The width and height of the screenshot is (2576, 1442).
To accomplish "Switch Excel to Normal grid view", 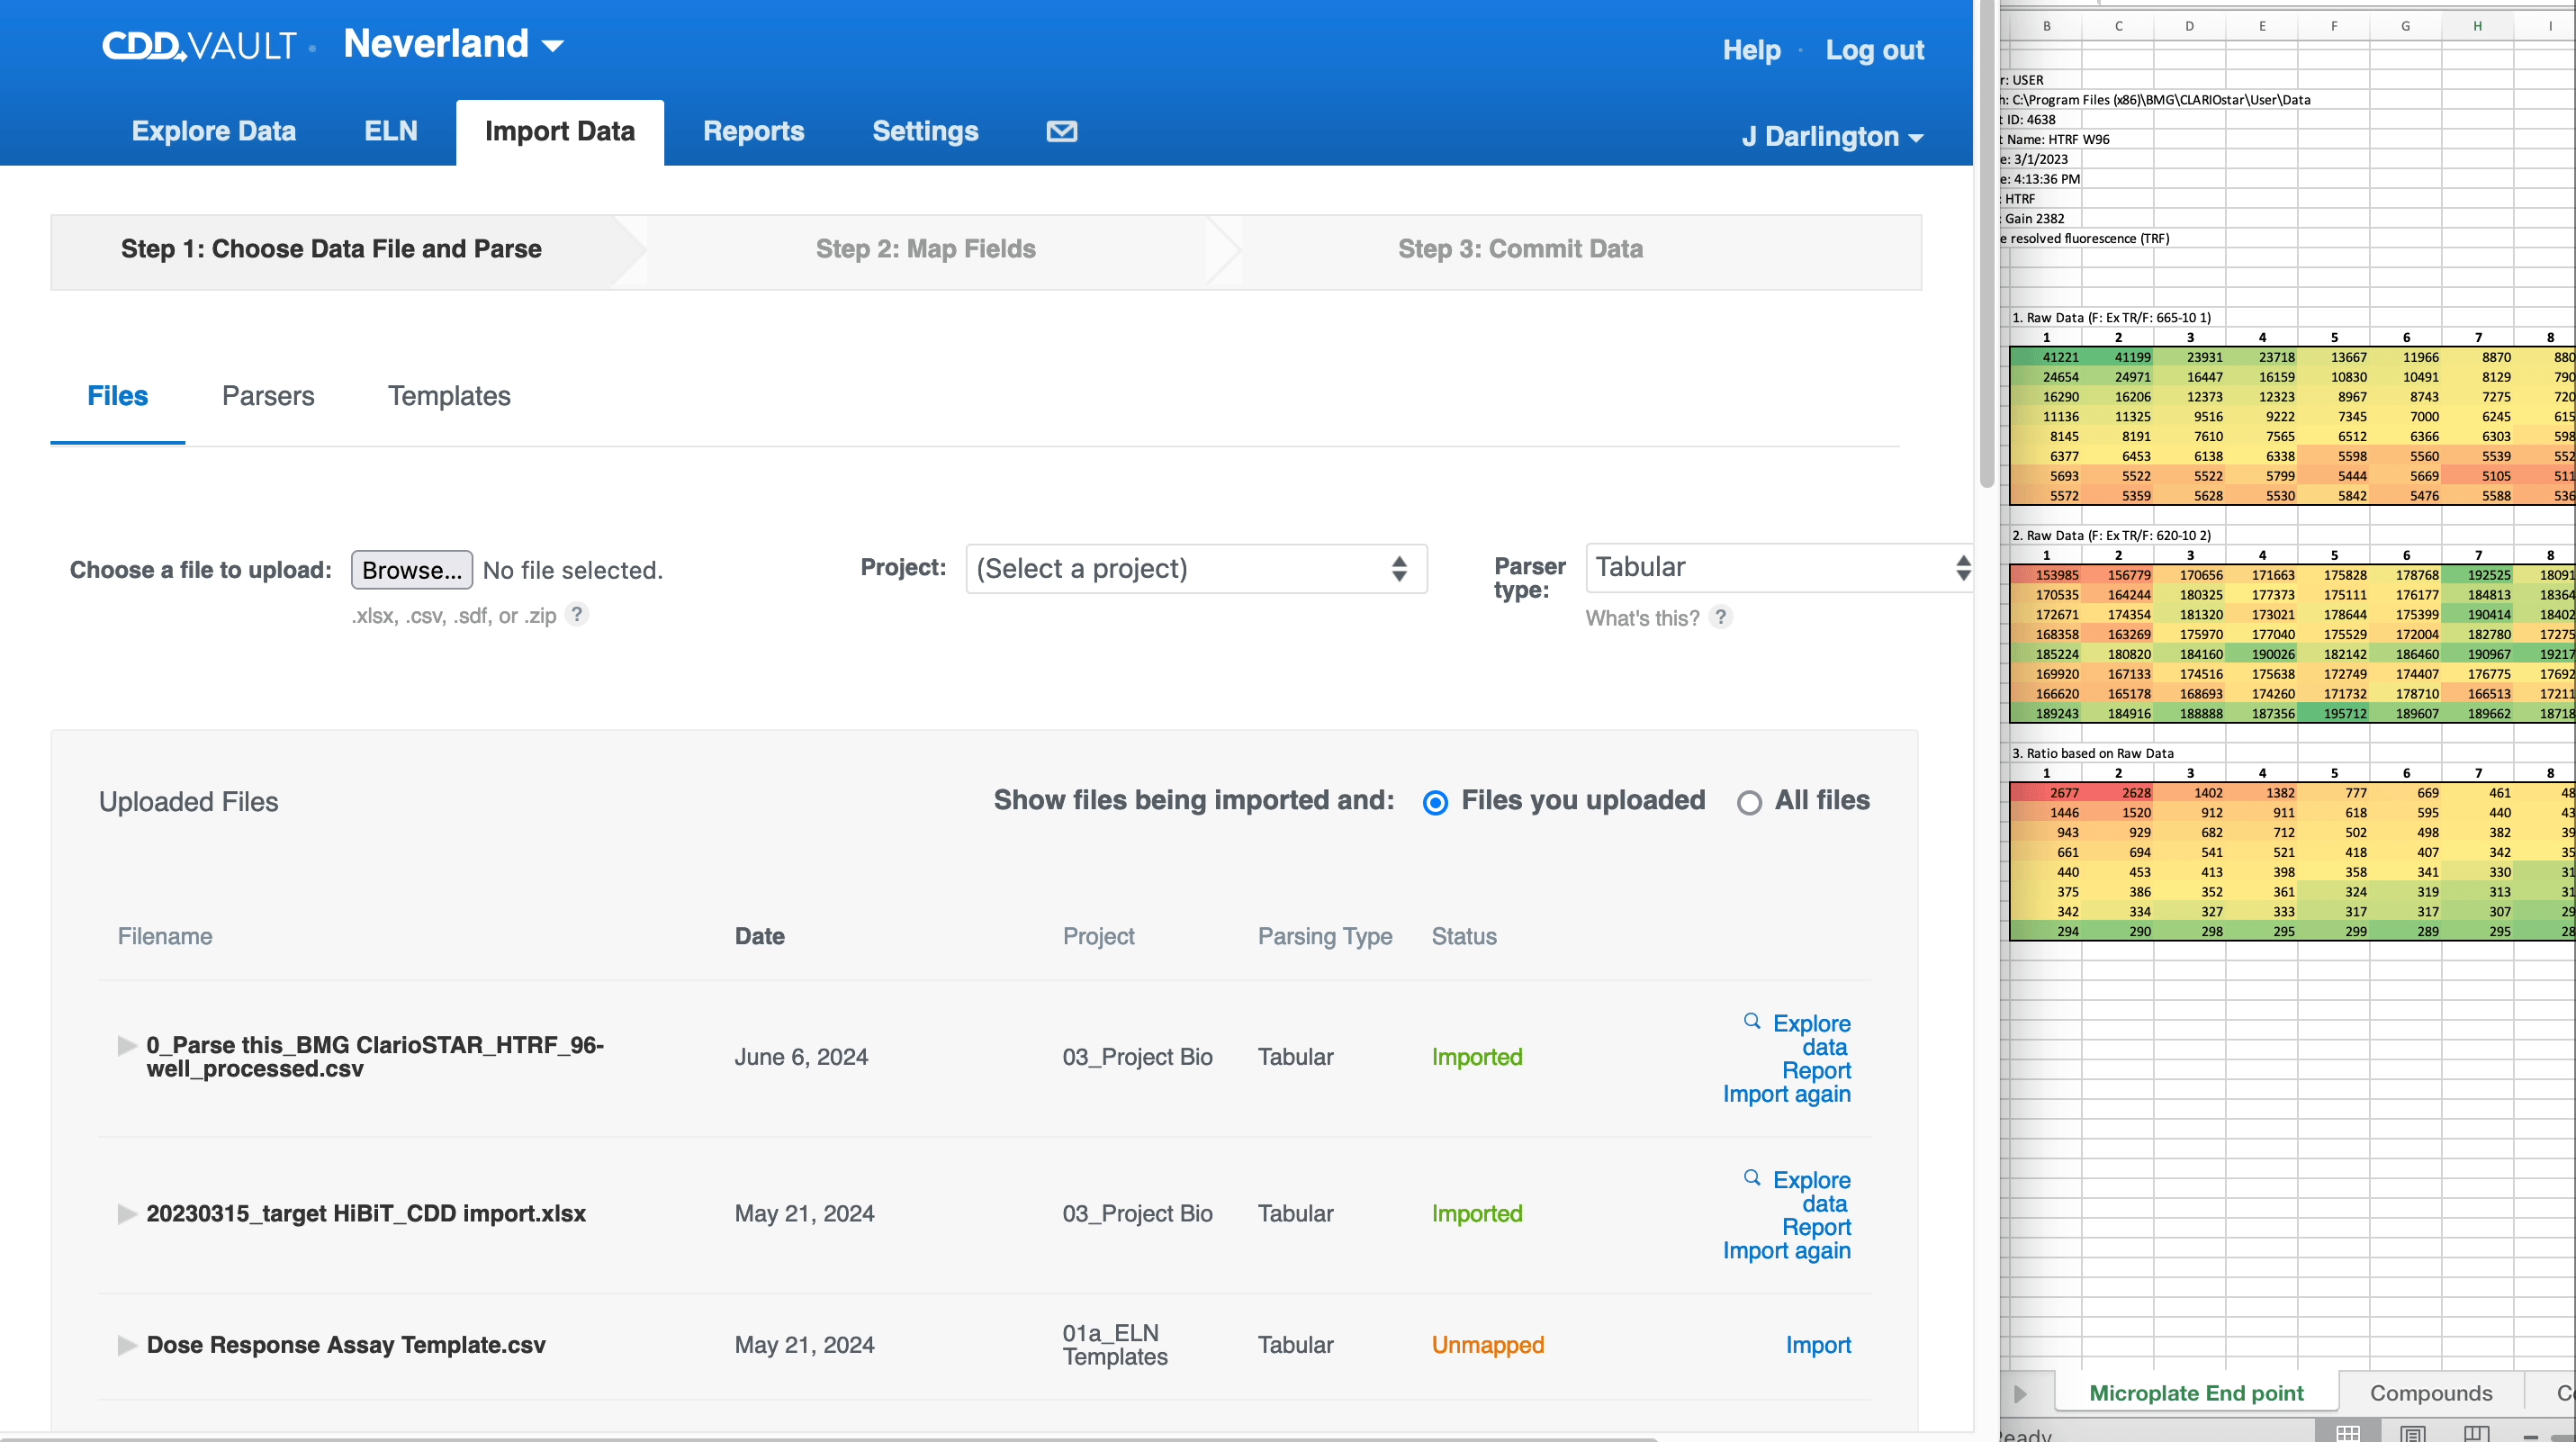I will click(x=2348, y=1432).
